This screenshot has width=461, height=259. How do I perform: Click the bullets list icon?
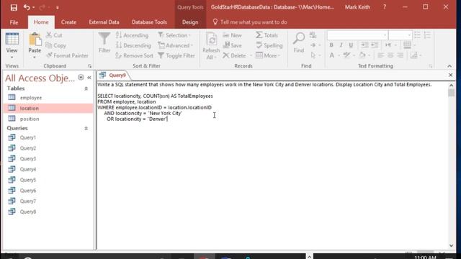click(418, 35)
